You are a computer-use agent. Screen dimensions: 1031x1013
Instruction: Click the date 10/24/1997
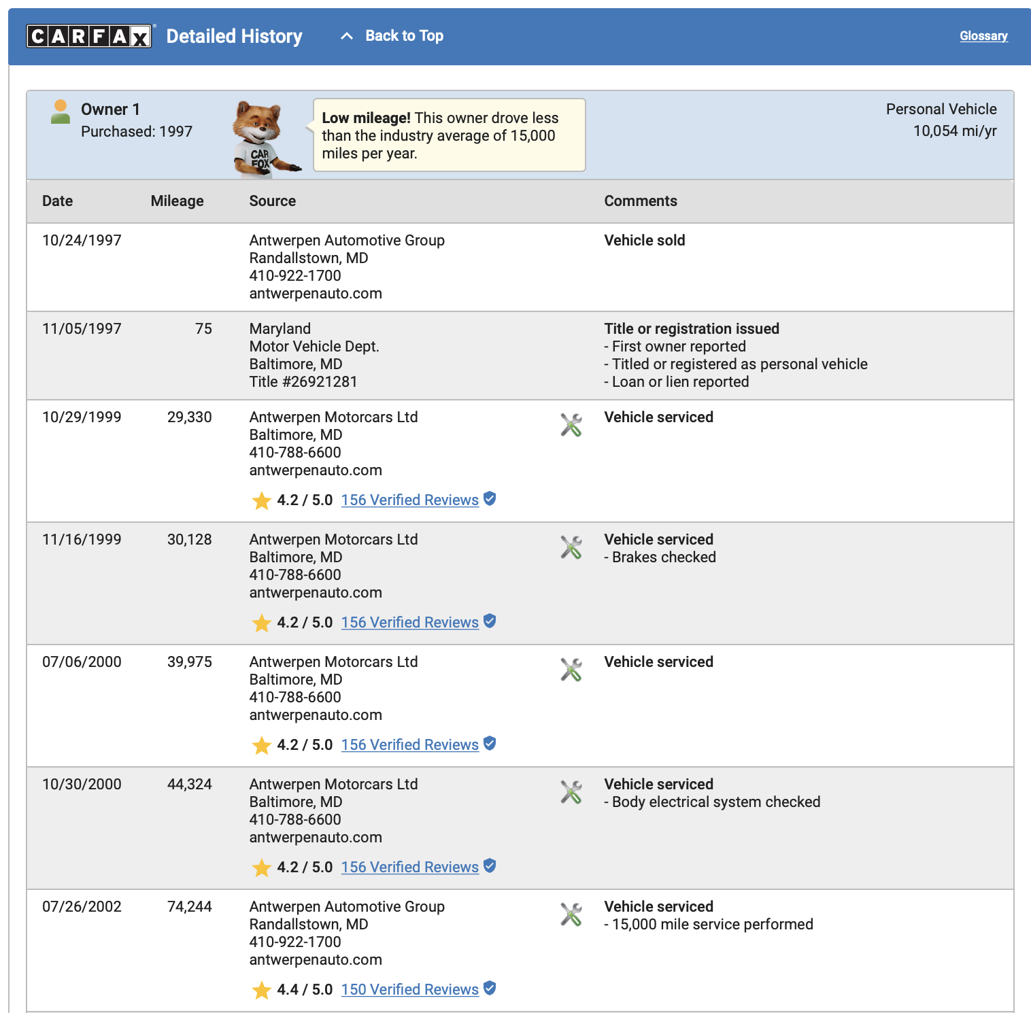click(x=82, y=241)
